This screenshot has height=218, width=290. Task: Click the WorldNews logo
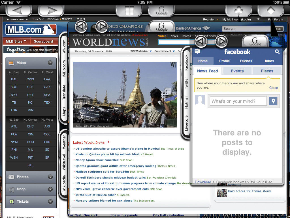(109, 42)
